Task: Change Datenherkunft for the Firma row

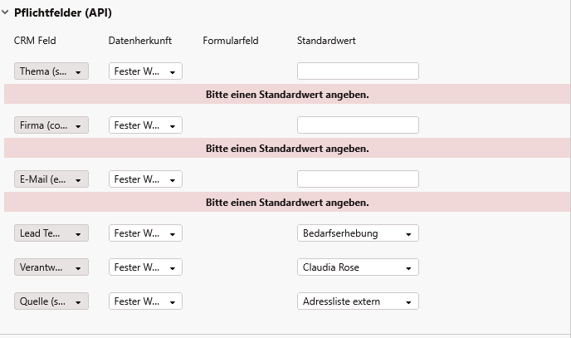Action: [x=145, y=125]
